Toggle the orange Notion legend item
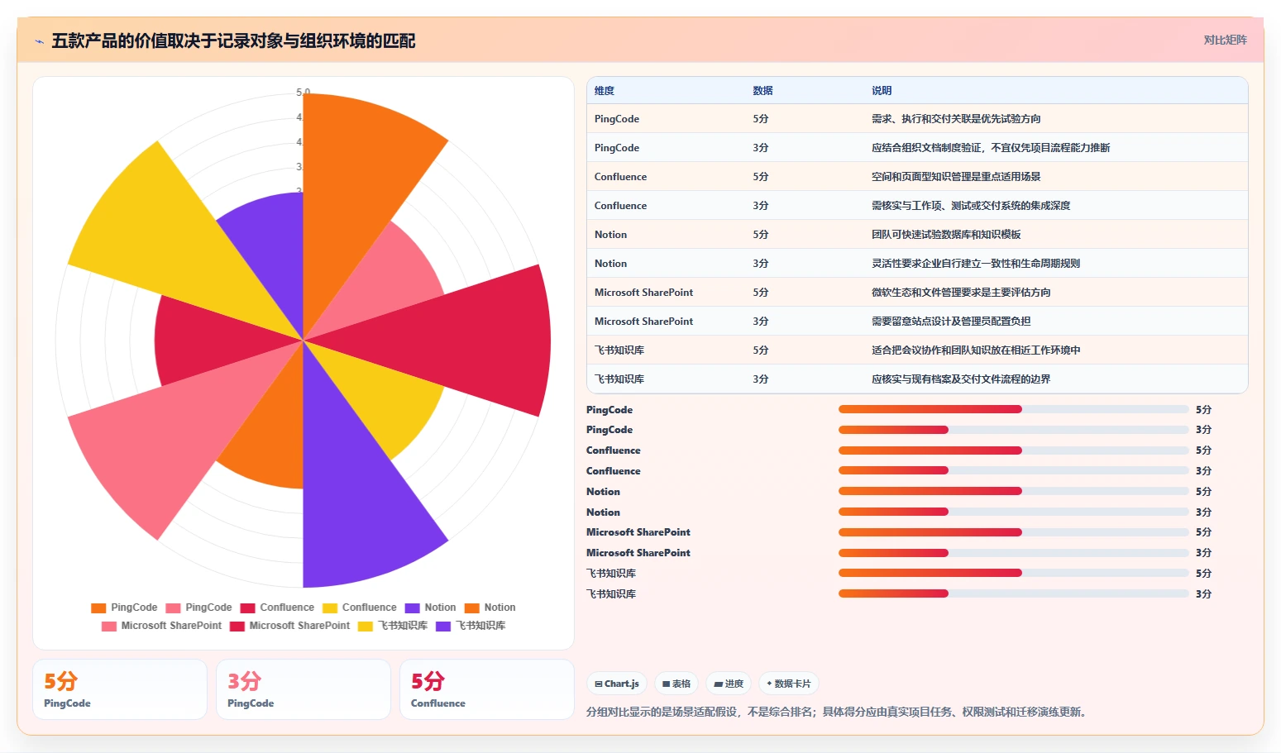The image size is (1281, 753). point(490,608)
